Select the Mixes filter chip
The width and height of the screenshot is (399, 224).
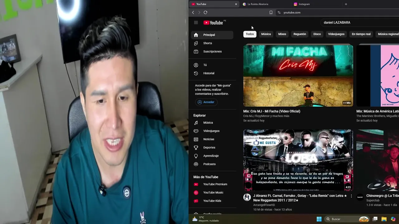282,34
